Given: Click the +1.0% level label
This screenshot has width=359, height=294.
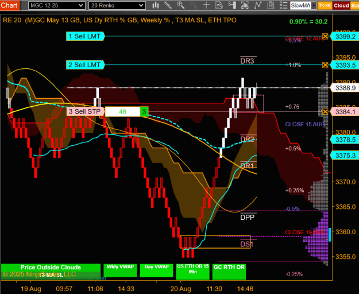Looking at the screenshot, I should (x=294, y=65).
